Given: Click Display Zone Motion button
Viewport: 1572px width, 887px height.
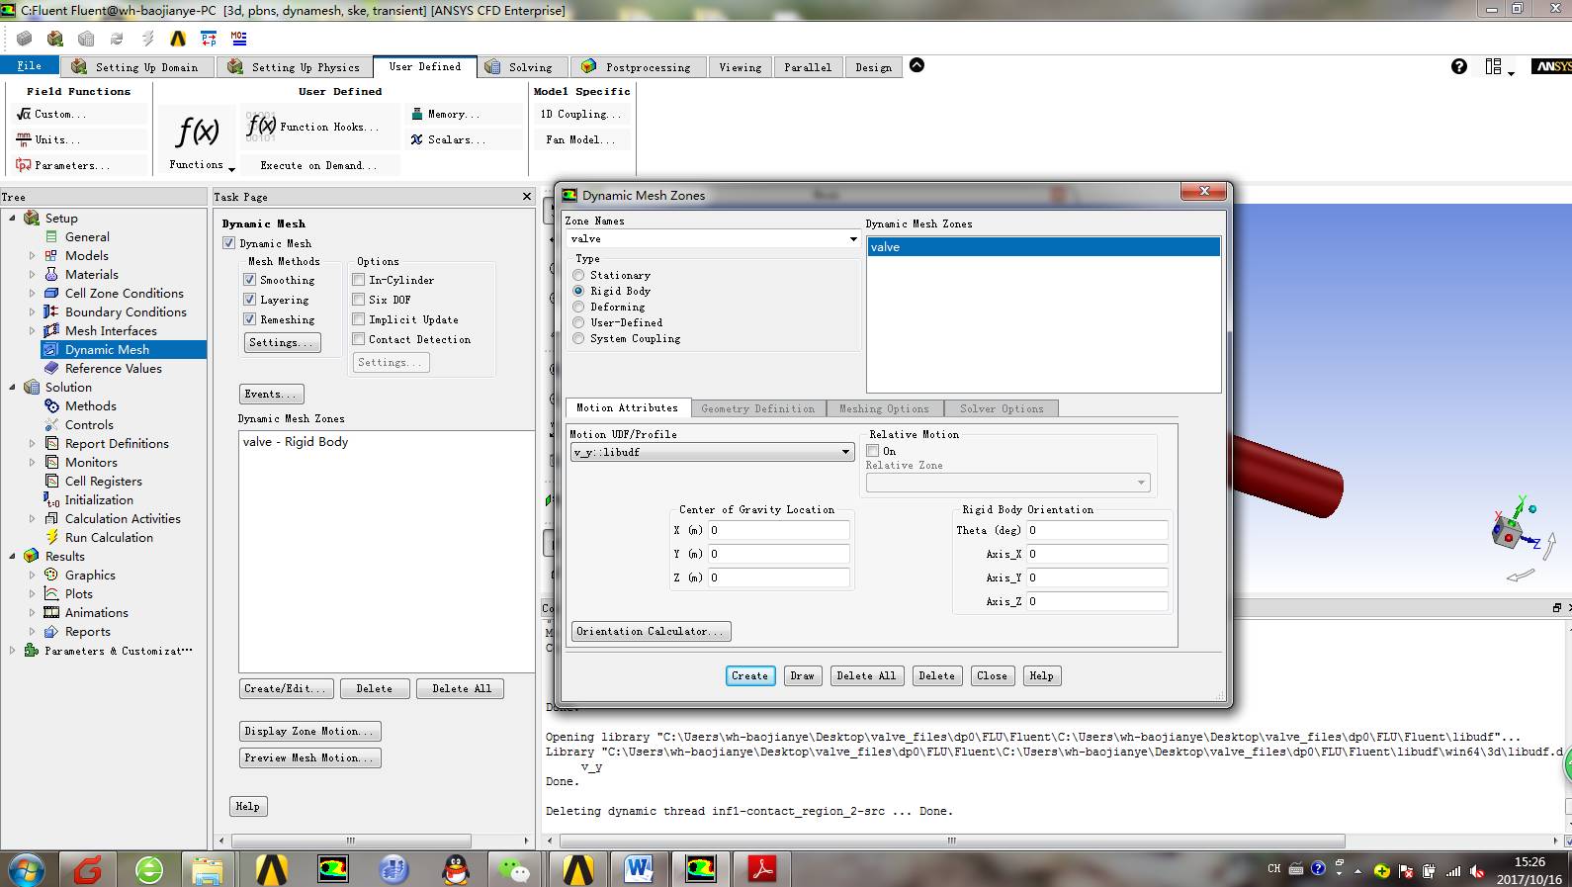Looking at the screenshot, I should tap(309, 732).
